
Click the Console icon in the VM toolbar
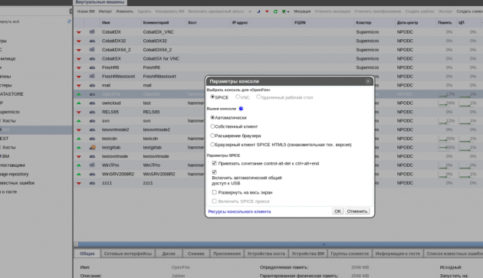pos(284,11)
